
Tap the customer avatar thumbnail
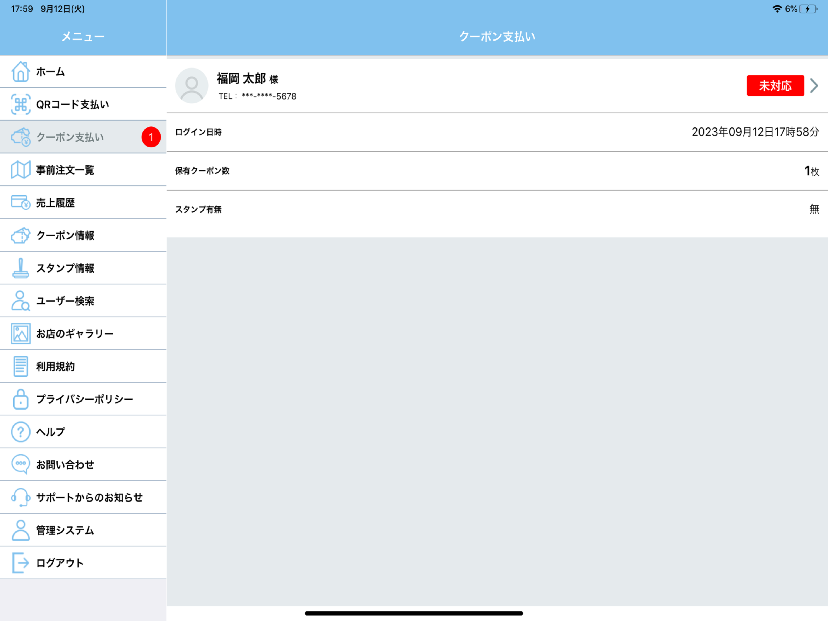[x=192, y=86]
